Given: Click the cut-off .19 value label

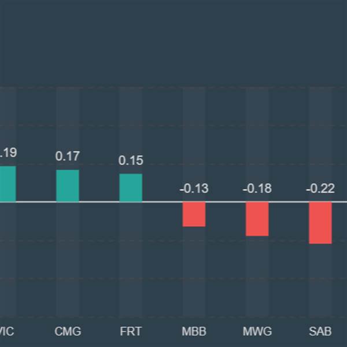Looking at the screenshot, I should click(8, 153).
